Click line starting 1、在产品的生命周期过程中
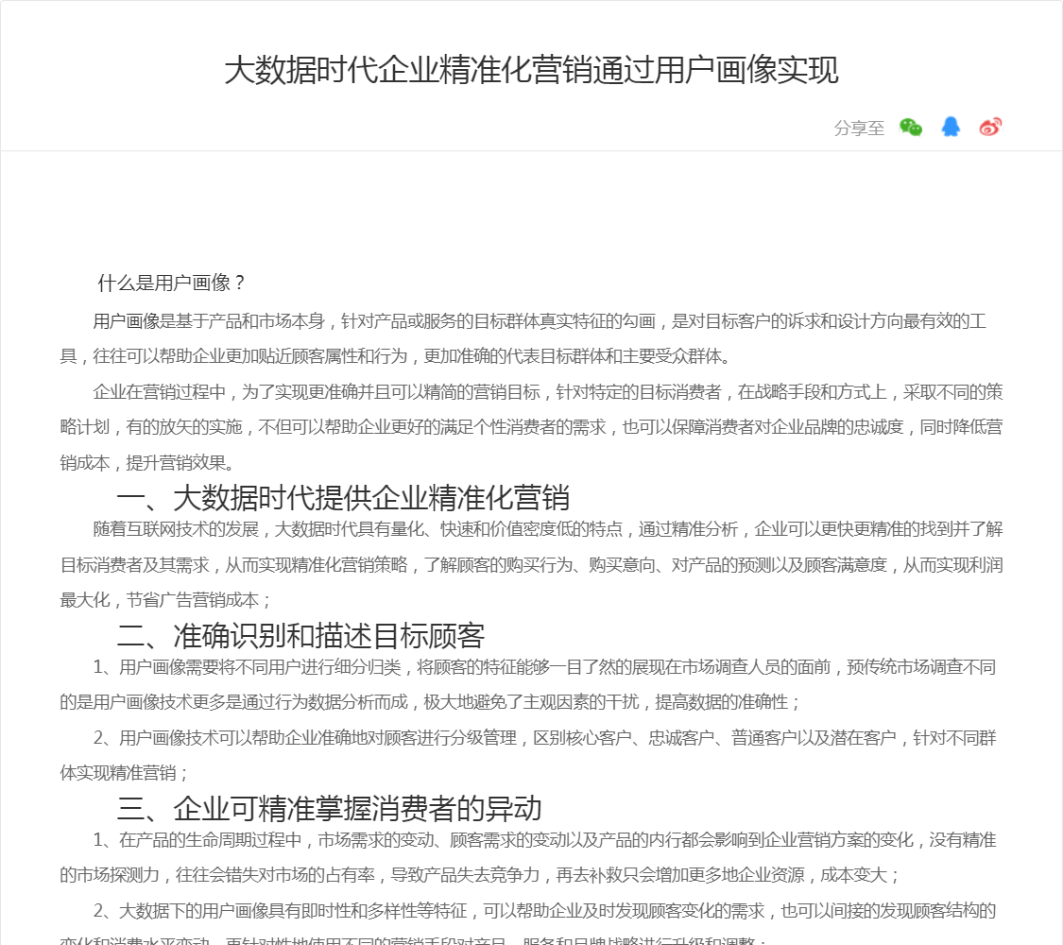This screenshot has height=945, width=1063. pyautogui.click(x=543, y=840)
